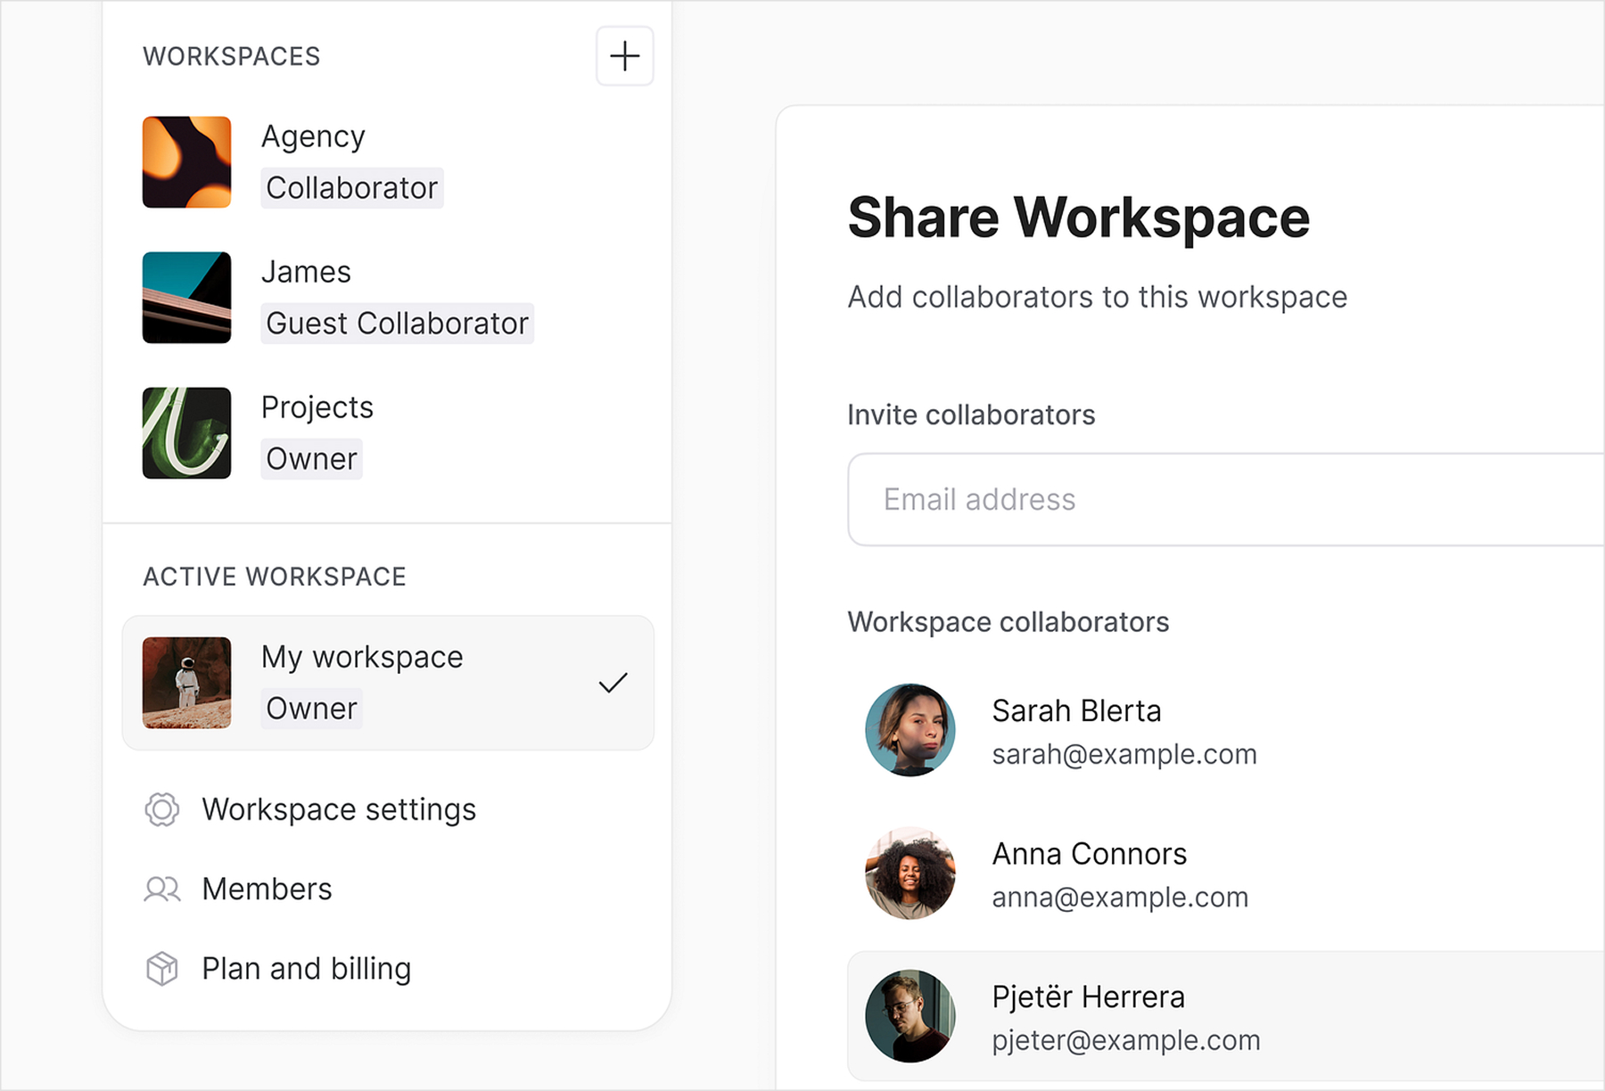Select the Projects workspace name
Image resolution: width=1605 pixels, height=1091 pixels.
point(317,407)
